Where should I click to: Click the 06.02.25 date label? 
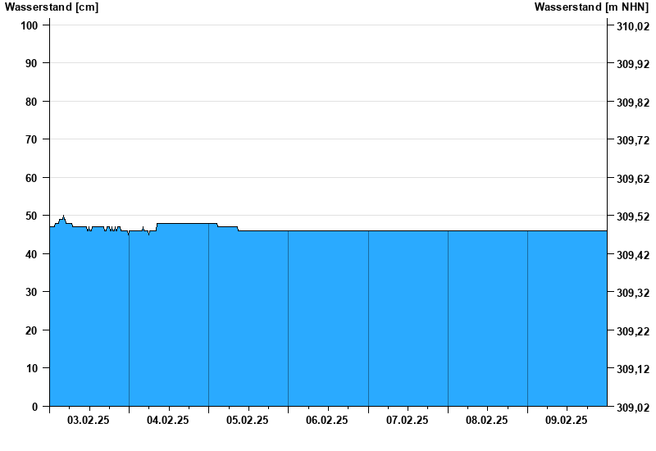tap(327, 421)
